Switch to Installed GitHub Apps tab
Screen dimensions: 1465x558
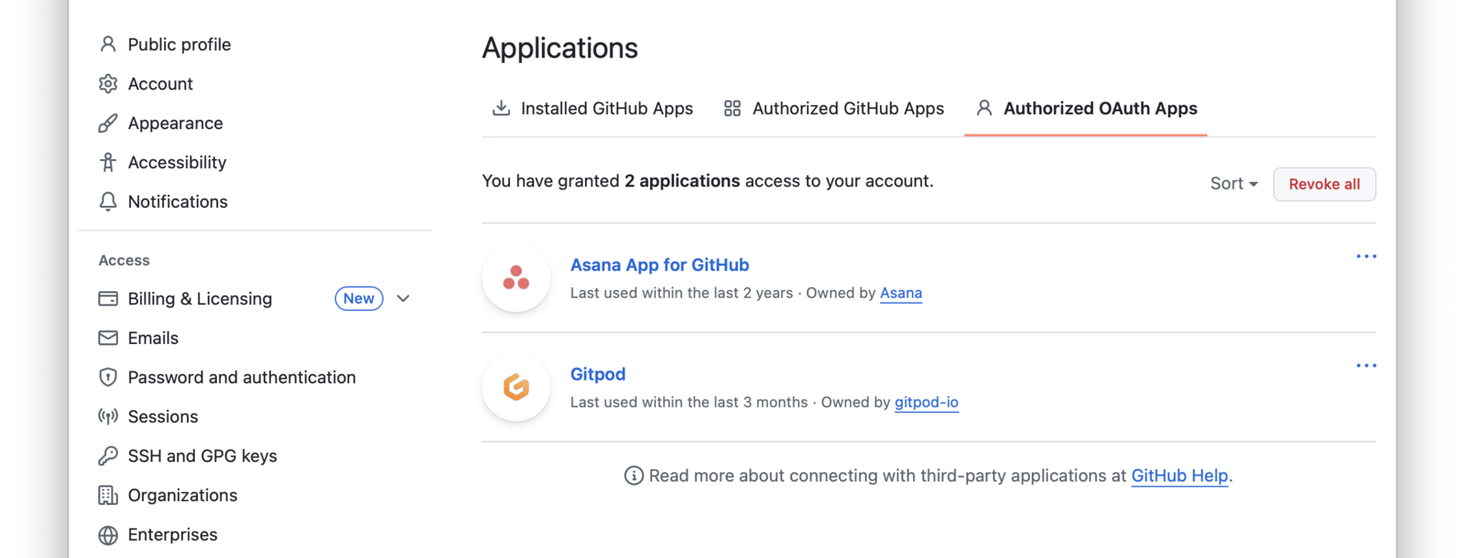coord(592,109)
